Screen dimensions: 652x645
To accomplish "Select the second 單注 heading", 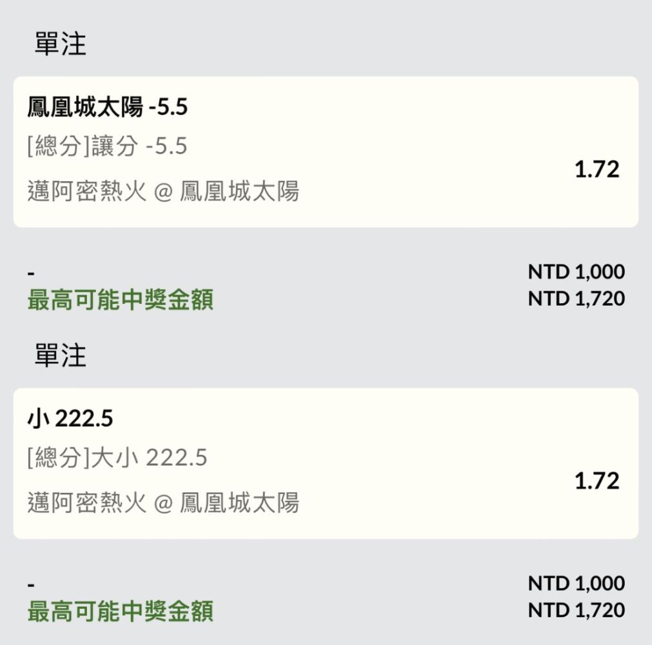I will coord(60,355).
